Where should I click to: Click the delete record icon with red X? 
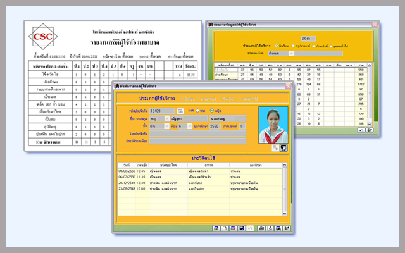pos(233,228)
